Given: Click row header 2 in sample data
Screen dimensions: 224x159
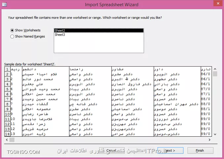Looking at the screenshot, I should pos(7,74).
